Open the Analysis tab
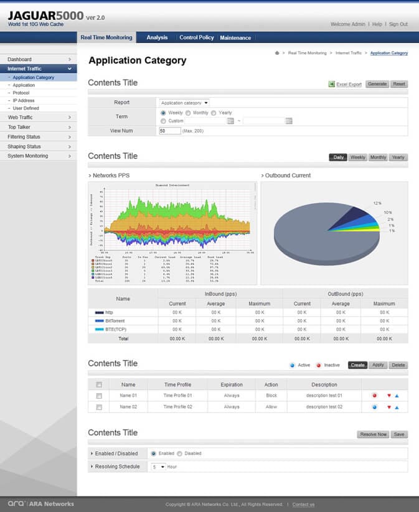This screenshot has width=419, height=512. [x=157, y=37]
